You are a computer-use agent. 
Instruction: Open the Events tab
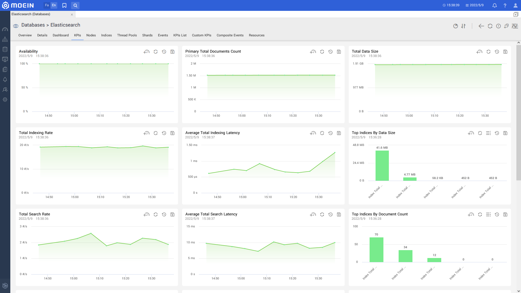(163, 35)
